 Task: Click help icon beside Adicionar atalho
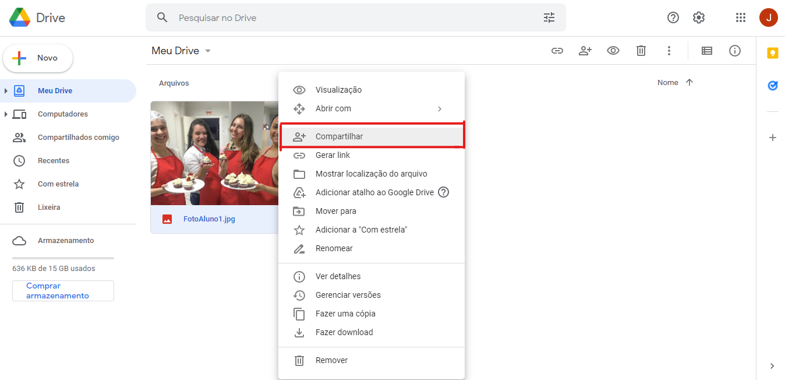pyautogui.click(x=444, y=192)
